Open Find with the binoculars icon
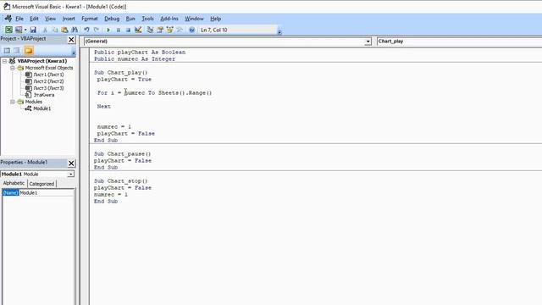Screen dimensions: 542x305 (75, 30)
